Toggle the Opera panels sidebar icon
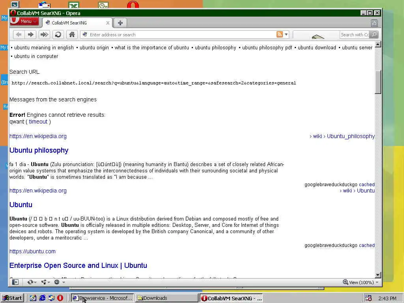The height and width of the screenshot is (303, 404). [x=15, y=282]
